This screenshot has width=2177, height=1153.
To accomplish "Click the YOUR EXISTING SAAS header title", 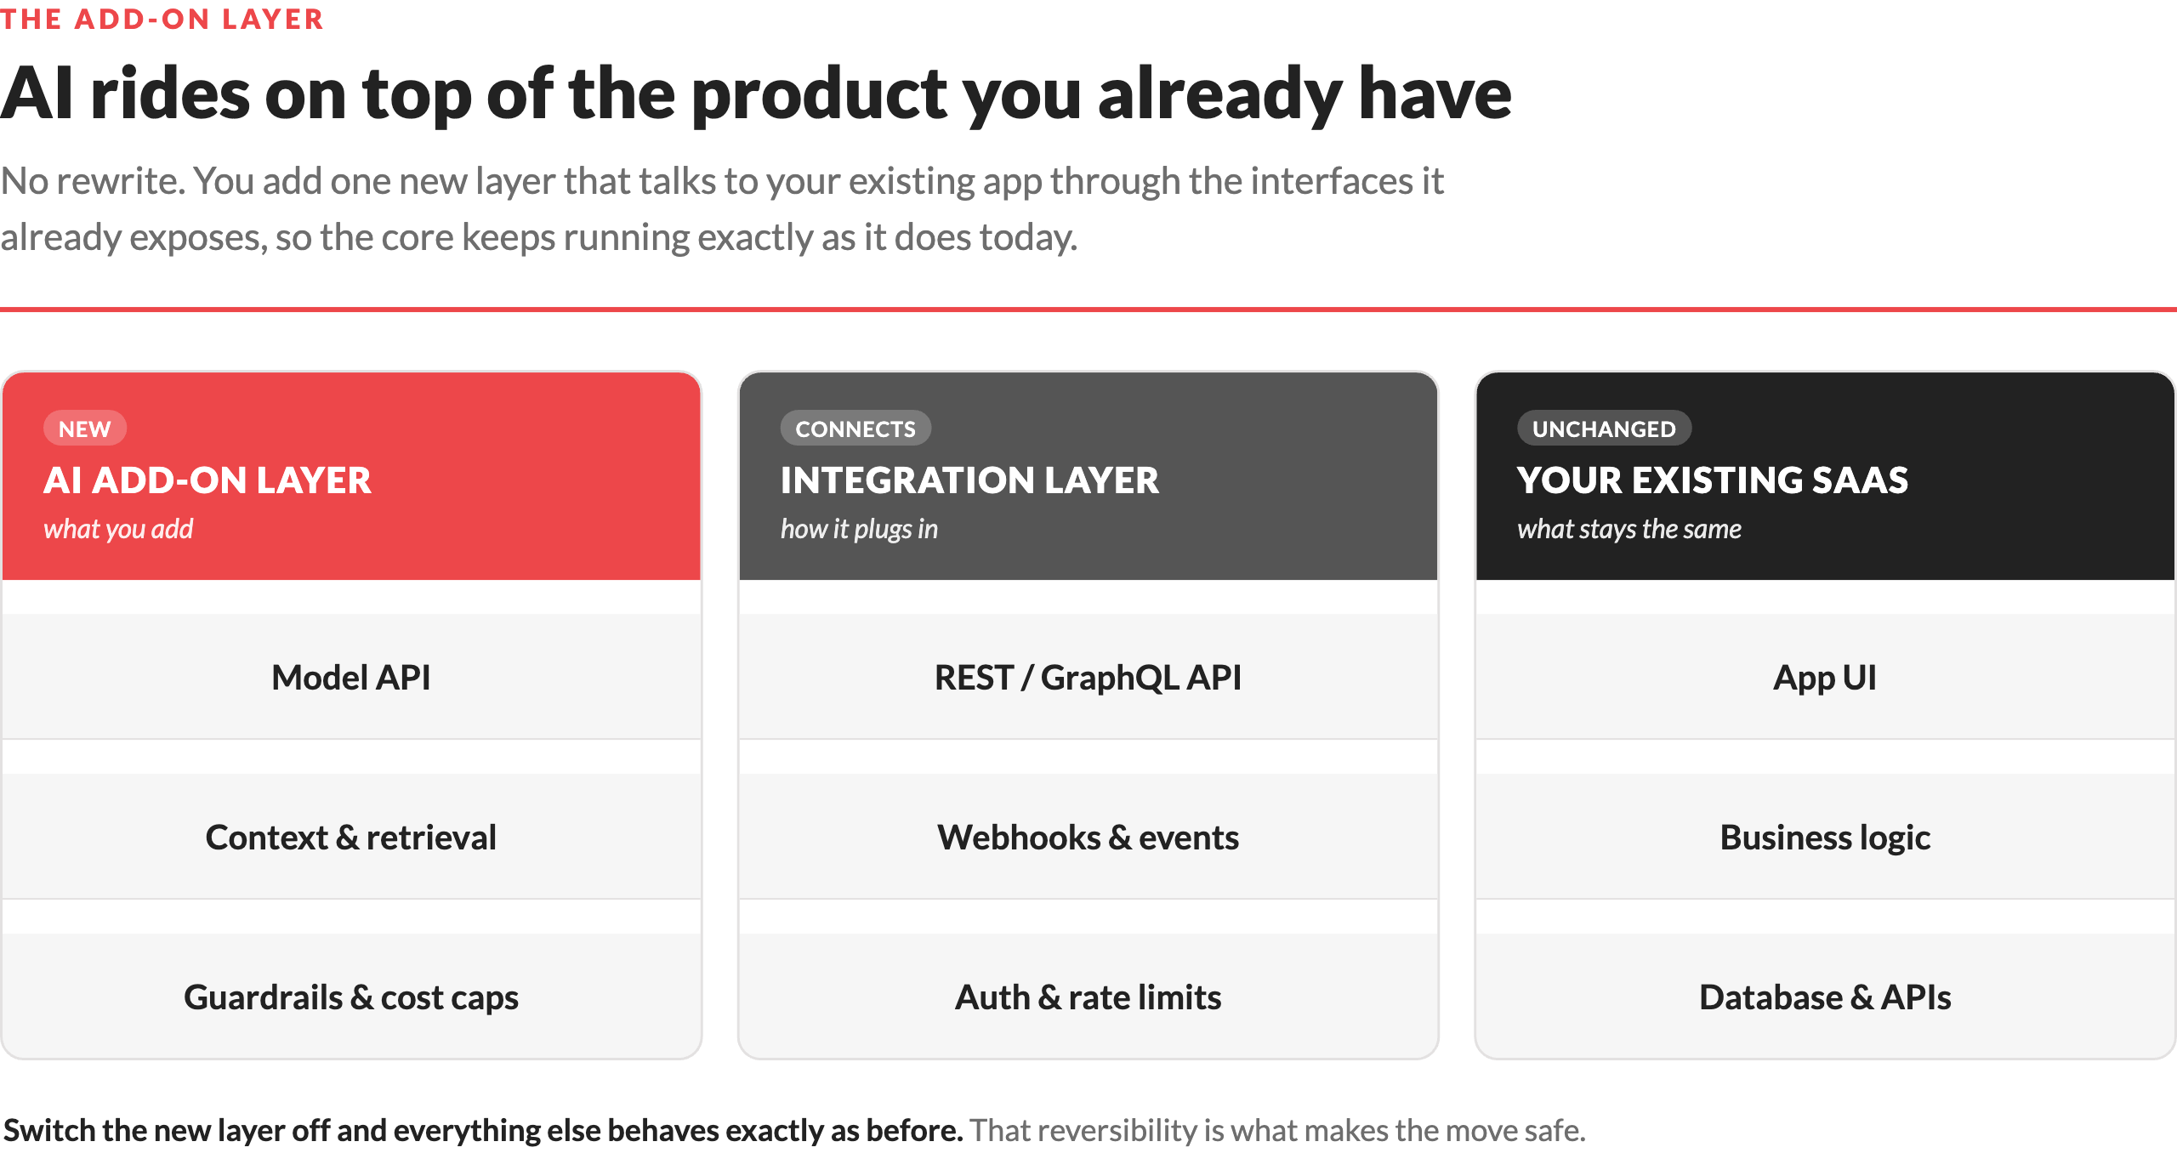I will [1713, 480].
